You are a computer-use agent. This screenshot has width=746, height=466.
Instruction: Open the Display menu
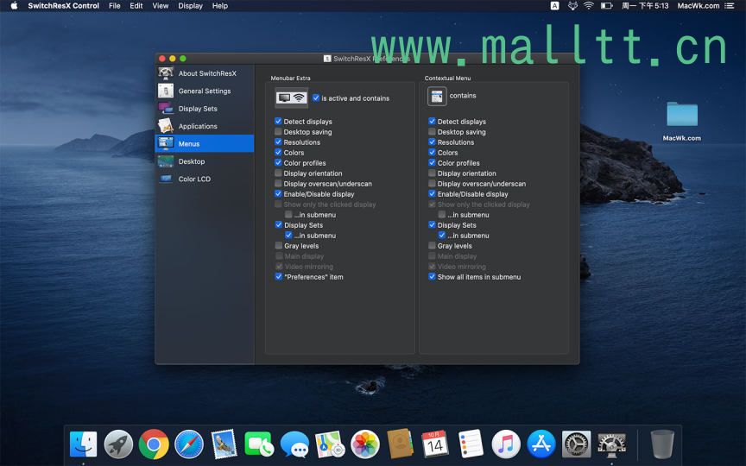[x=190, y=6]
